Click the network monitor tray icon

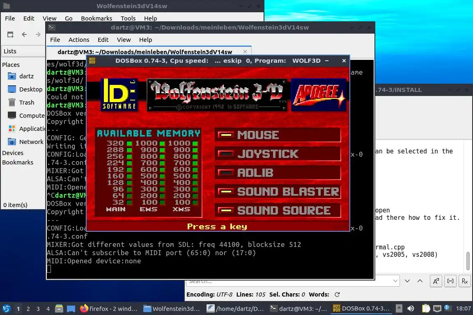point(437,308)
